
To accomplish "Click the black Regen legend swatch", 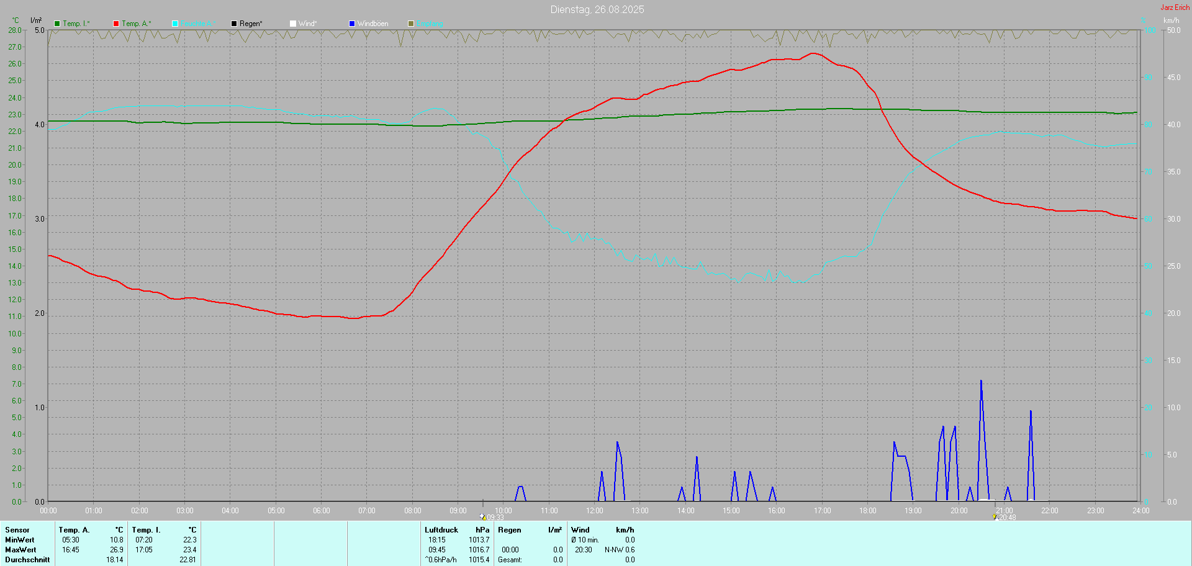I will point(234,24).
